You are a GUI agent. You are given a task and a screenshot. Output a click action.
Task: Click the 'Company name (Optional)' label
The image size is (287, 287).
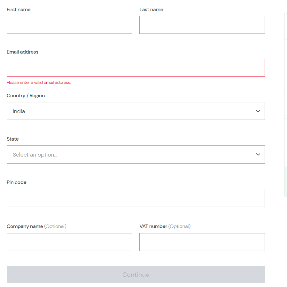pyautogui.click(x=36, y=226)
